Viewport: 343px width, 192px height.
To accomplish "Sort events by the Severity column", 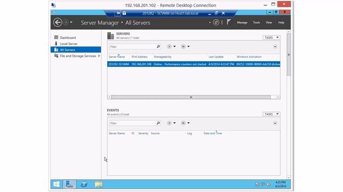I will [143, 133].
